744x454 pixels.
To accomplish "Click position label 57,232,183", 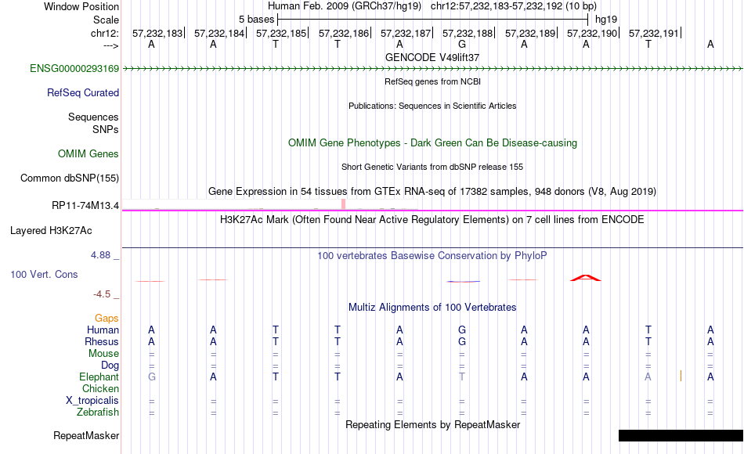I will point(157,33).
